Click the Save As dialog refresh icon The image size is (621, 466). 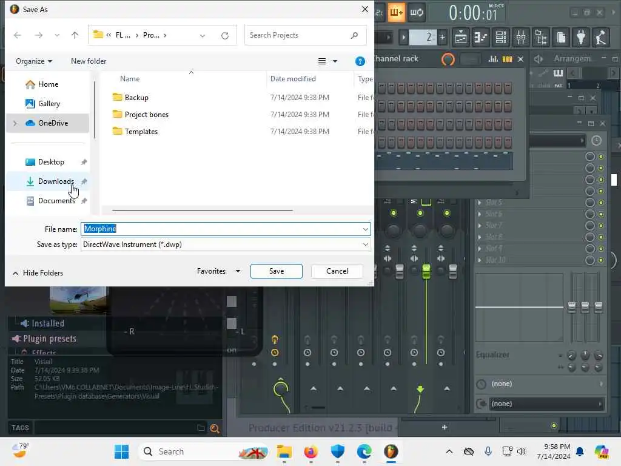(225, 36)
